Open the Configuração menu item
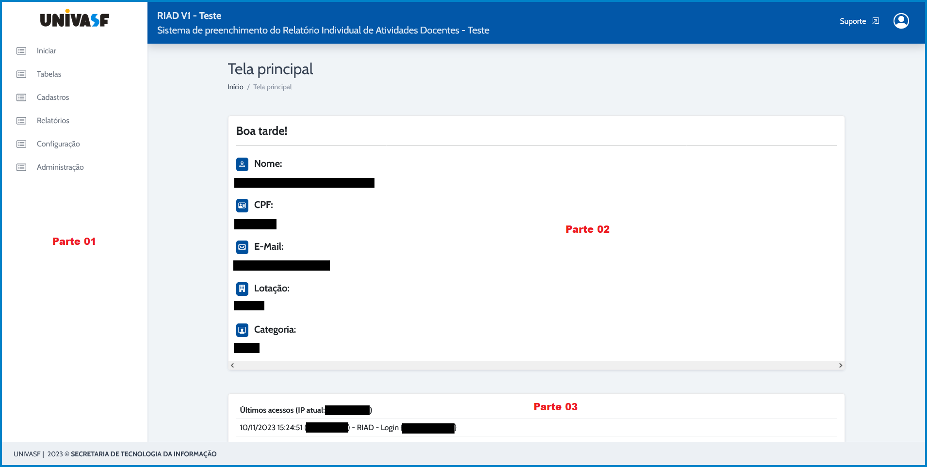The width and height of the screenshot is (927, 467). (x=58, y=144)
